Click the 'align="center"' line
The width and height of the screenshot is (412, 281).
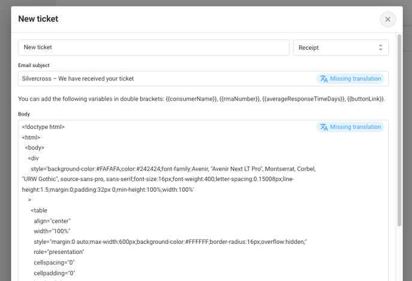pyautogui.click(x=52, y=221)
